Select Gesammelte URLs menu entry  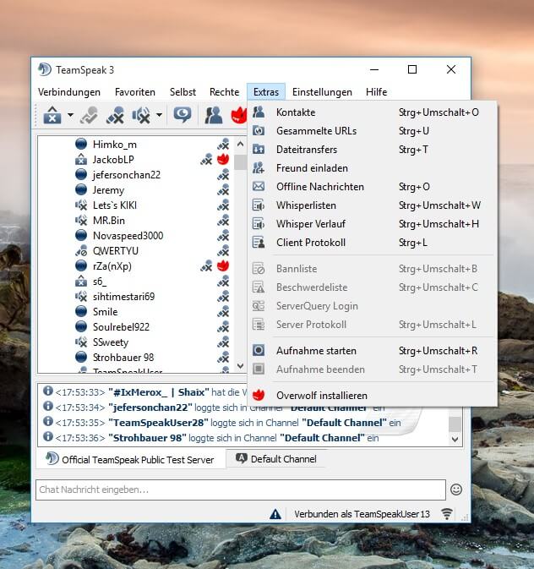pos(373,131)
